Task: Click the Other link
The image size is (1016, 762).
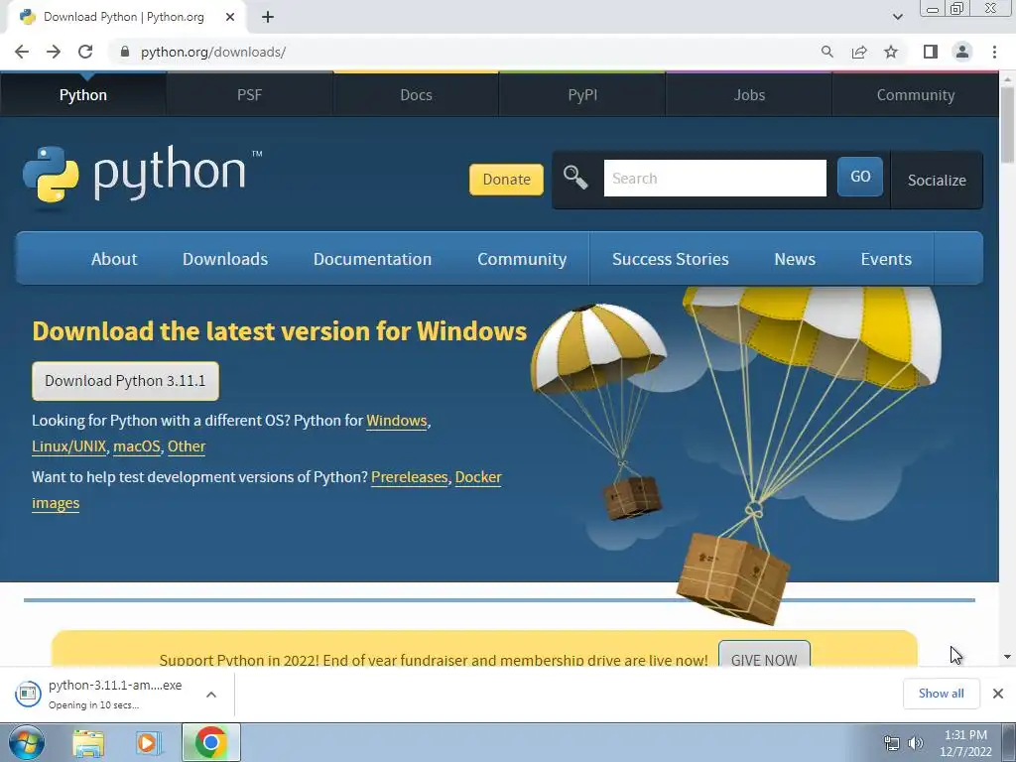Action: click(x=187, y=446)
